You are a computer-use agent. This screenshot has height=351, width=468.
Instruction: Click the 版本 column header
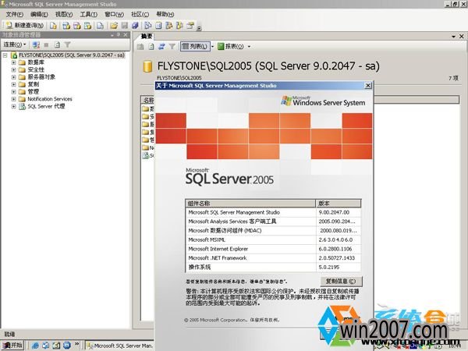tap(339, 204)
